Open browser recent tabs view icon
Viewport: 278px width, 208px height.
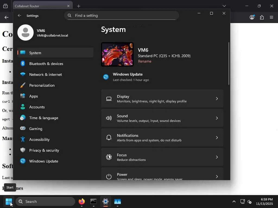[5, 6]
